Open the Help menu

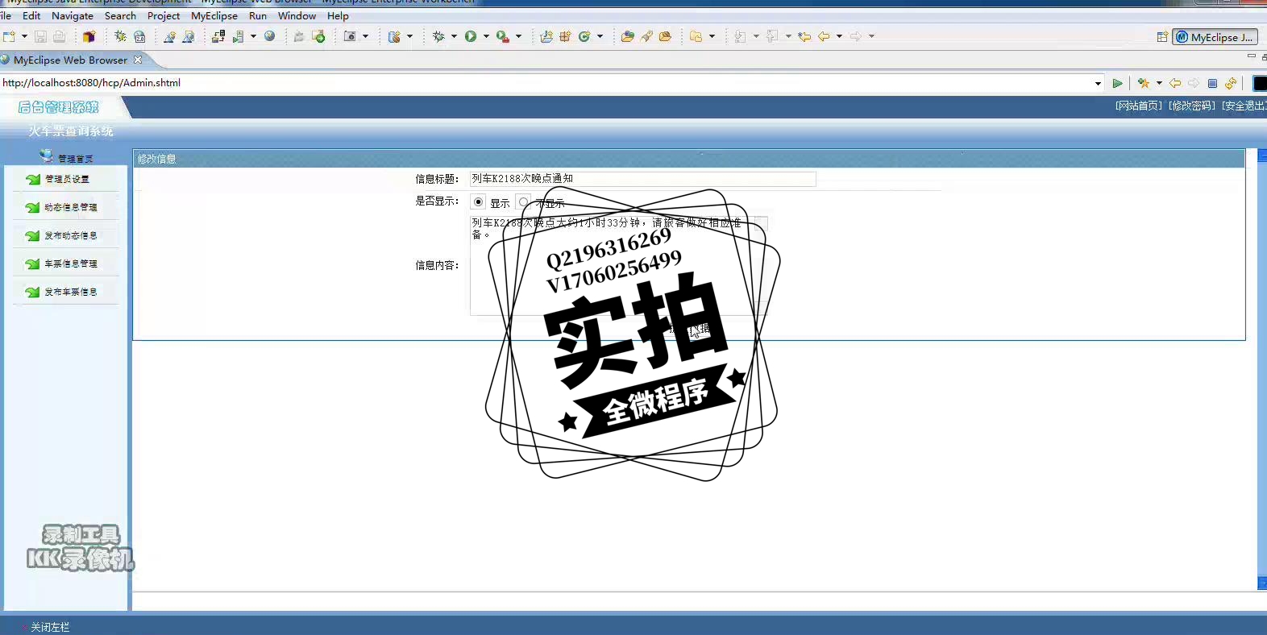tap(338, 15)
